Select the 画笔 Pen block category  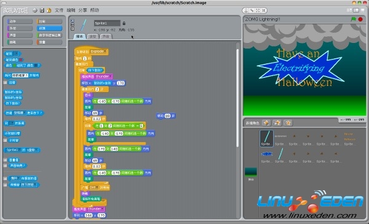click(x=20, y=42)
